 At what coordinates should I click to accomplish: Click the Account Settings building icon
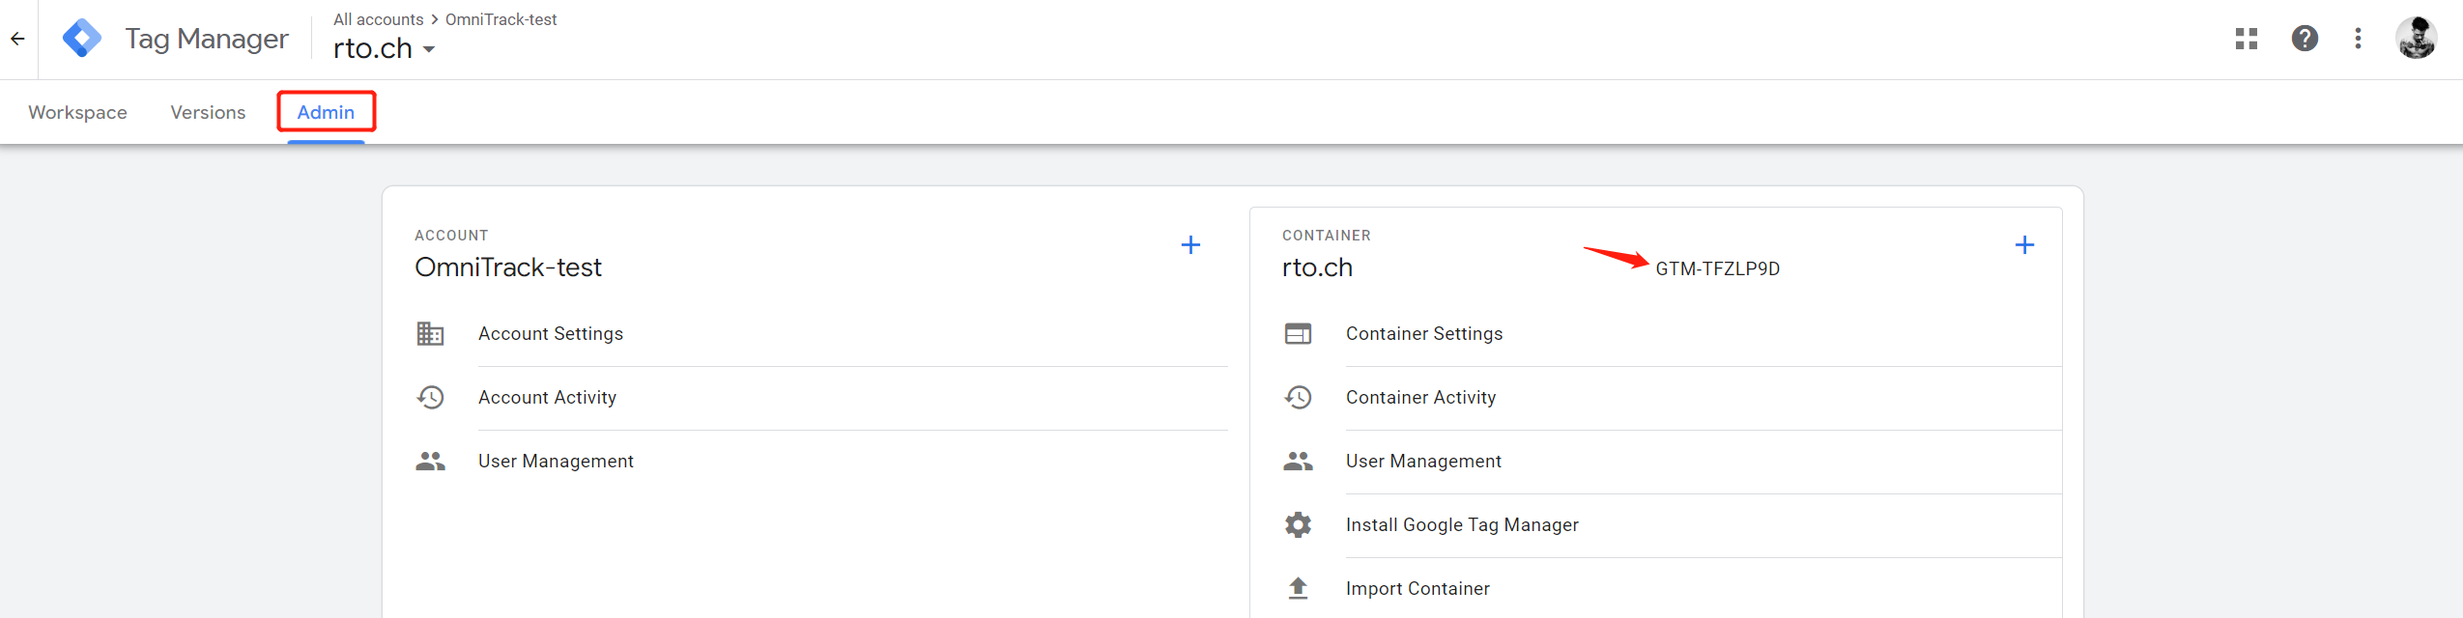(430, 334)
